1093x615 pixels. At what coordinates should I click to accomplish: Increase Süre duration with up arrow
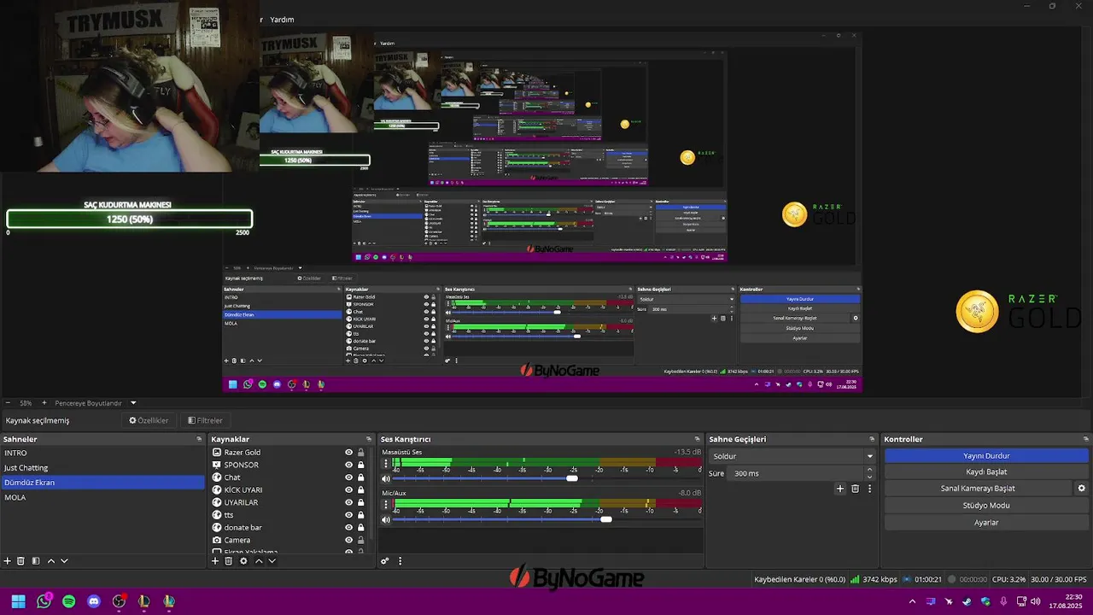click(x=870, y=470)
